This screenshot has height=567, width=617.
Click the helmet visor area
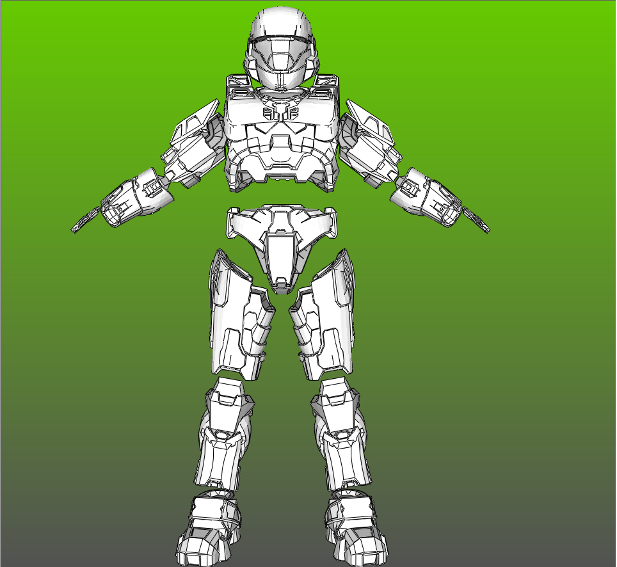point(281,55)
